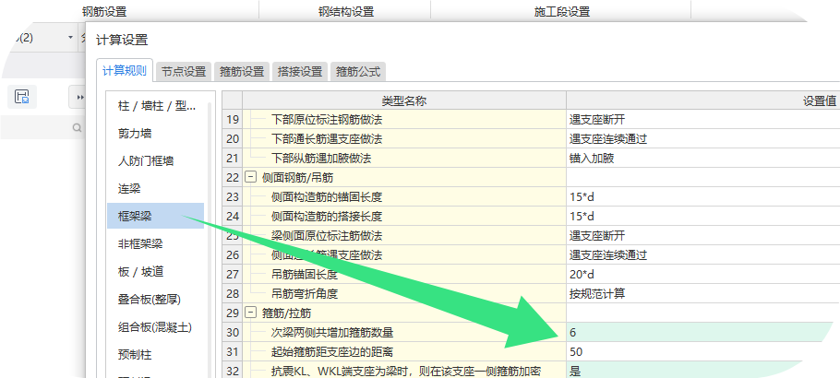Select 组合板(混凝土) in the category list
The width and height of the screenshot is (840, 378).
click(155, 327)
